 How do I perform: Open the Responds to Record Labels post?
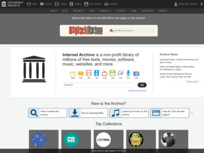176,75
